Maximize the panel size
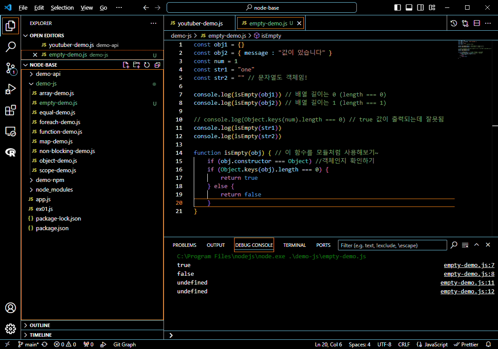This screenshot has width=498, height=349. 477,245
